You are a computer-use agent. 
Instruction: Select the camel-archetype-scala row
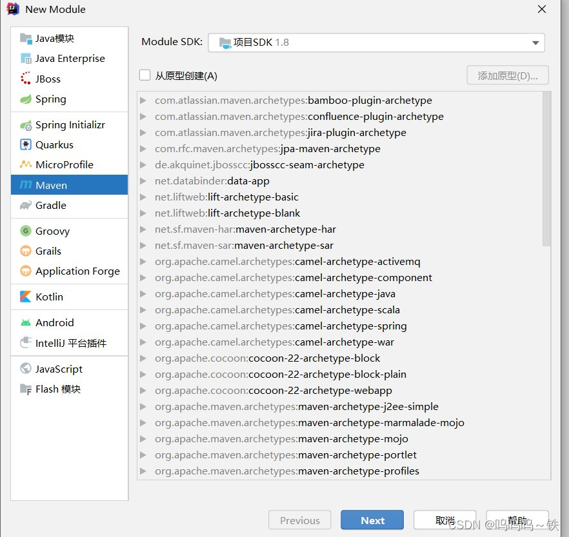[x=340, y=309]
